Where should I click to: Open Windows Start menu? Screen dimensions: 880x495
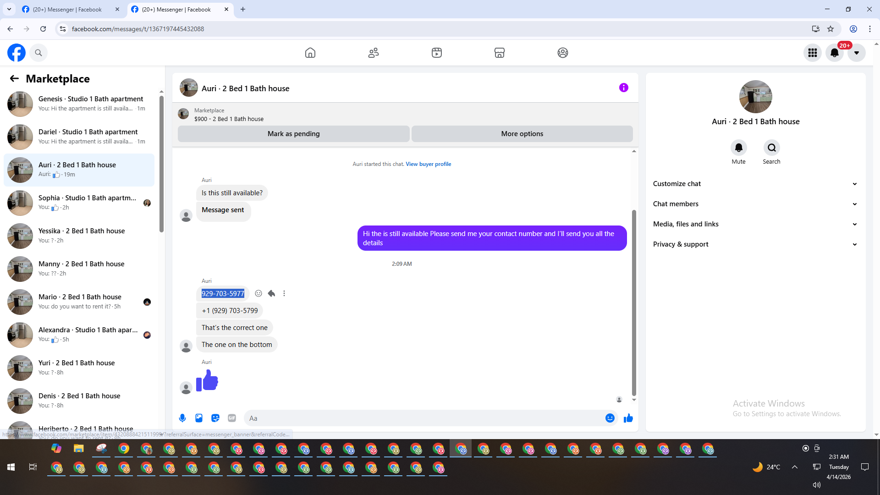[11, 467]
